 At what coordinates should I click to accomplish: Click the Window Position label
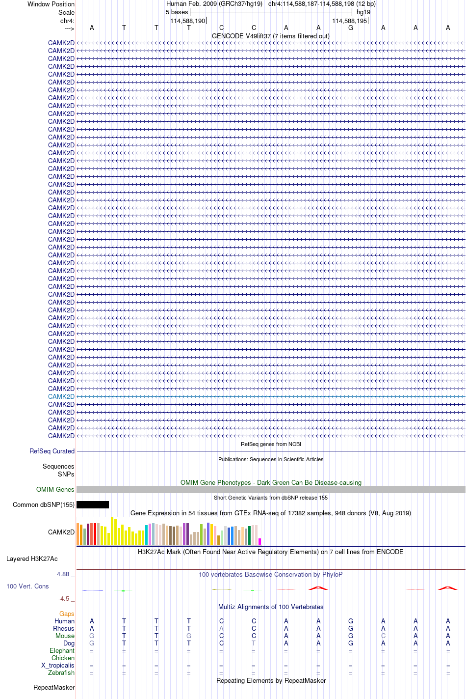(51, 4)
